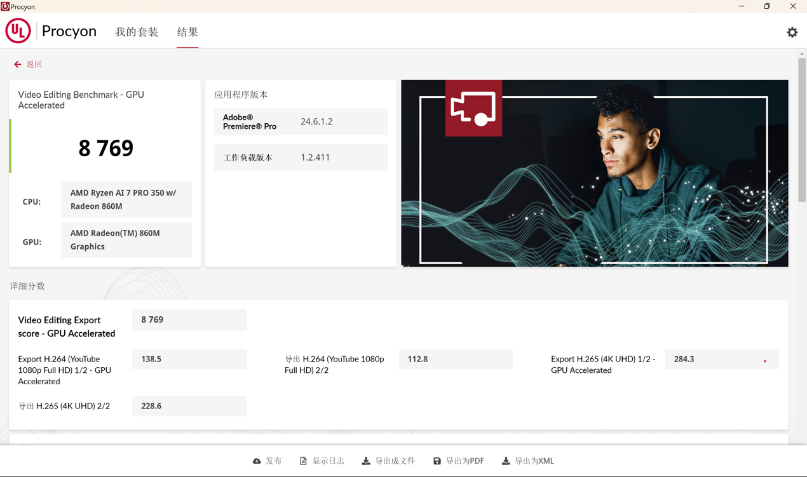Switch to the 我的套装 tab
807x477 pixels.
(137, 32)
